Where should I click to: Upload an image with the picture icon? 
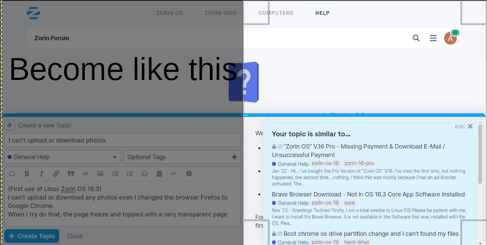[100, 174]
